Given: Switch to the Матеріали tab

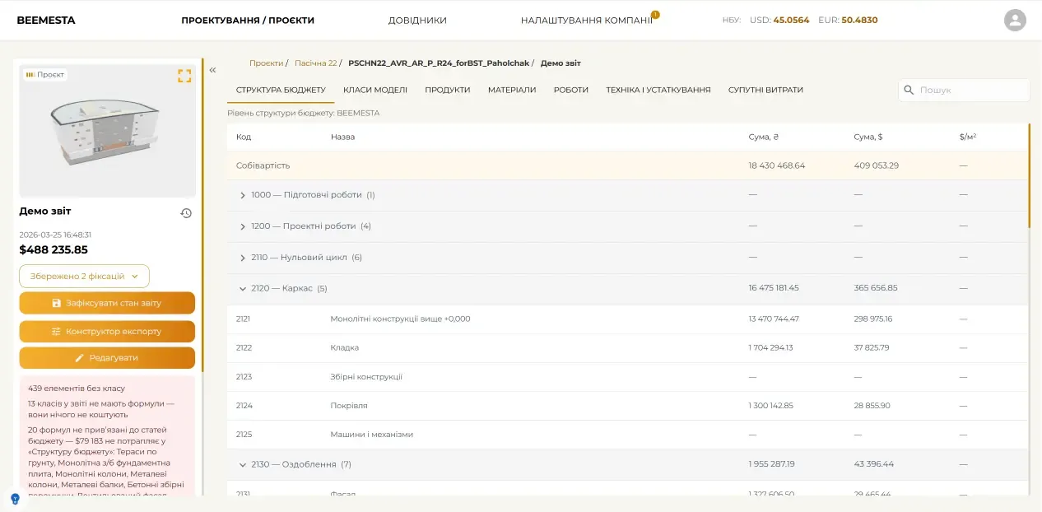Looking at the screenshot, I should pyautogui.click(x=512, y=90).
